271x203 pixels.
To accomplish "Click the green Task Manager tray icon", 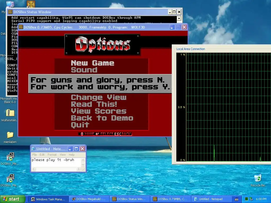I will [x=247, y=199].
